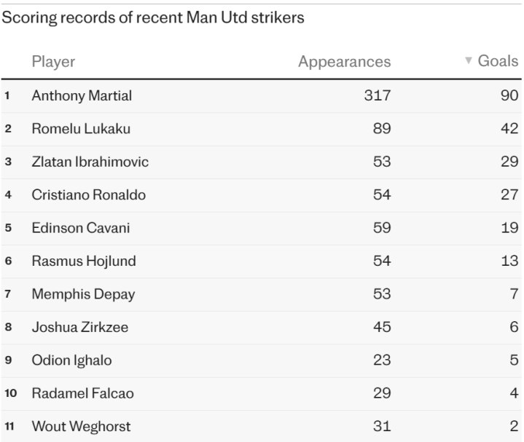Sort table by Player column header
Image resolution: width=524 pixels, height=442 pixels.
[53, 61]
